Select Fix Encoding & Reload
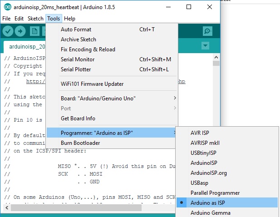280x217 pixels. [112, 49]
